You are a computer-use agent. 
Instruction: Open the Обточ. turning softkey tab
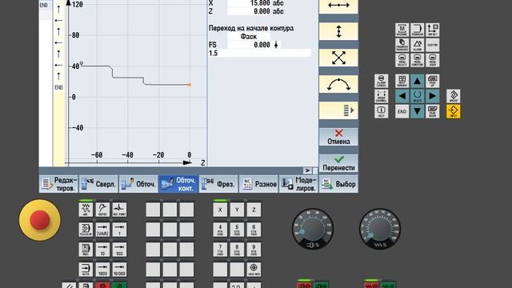138,184
